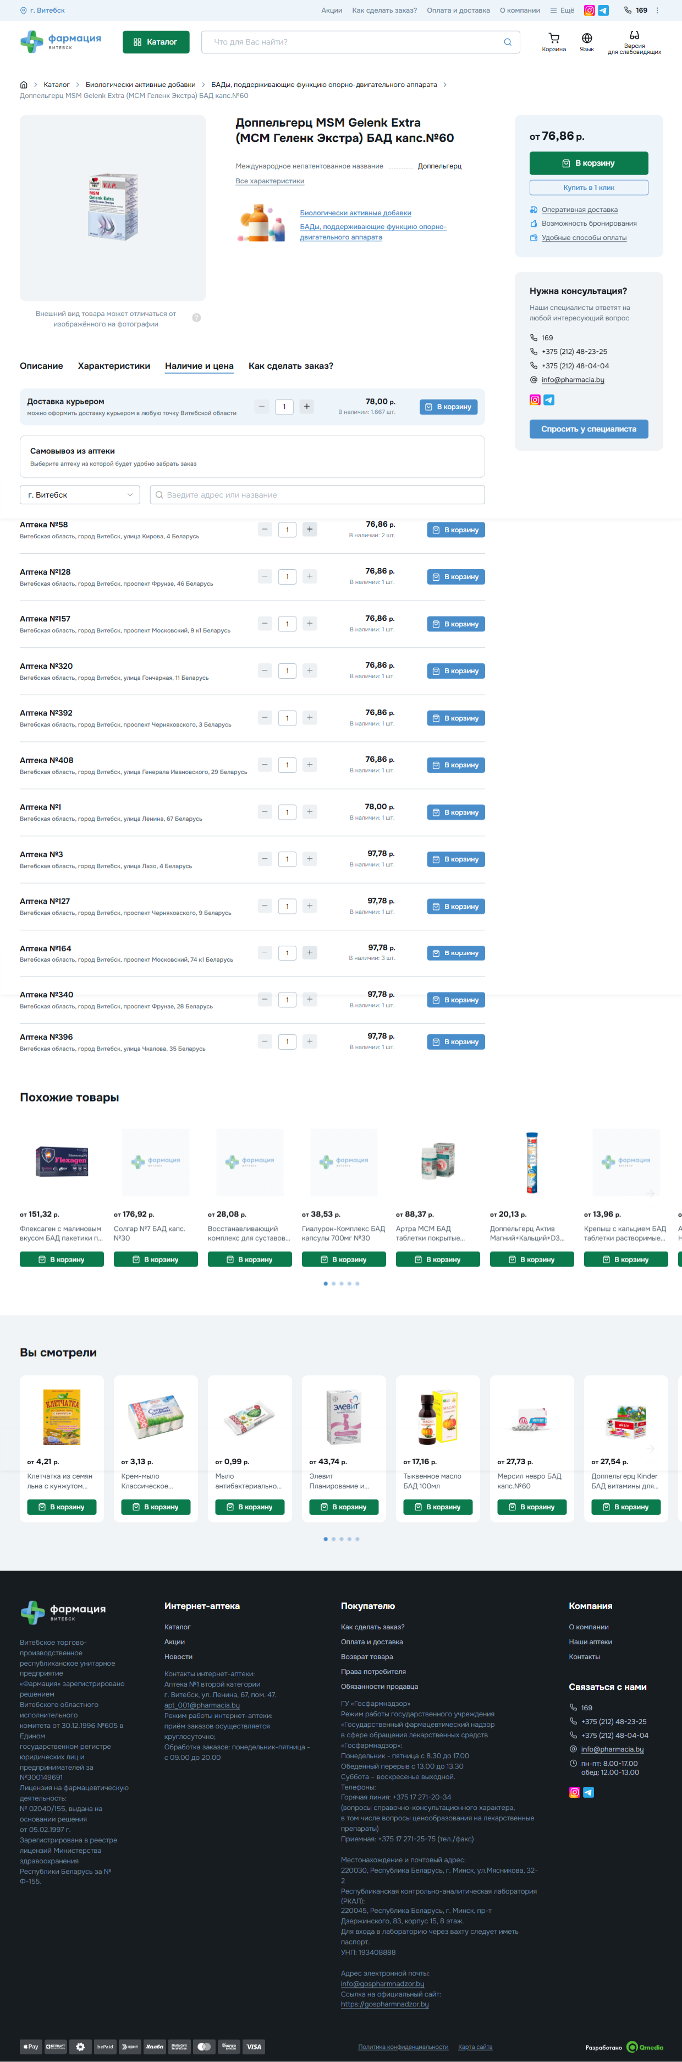Click the question mark icon under product photo
682x2062 pixels.
pyautogui.click(x=197, y=318)
